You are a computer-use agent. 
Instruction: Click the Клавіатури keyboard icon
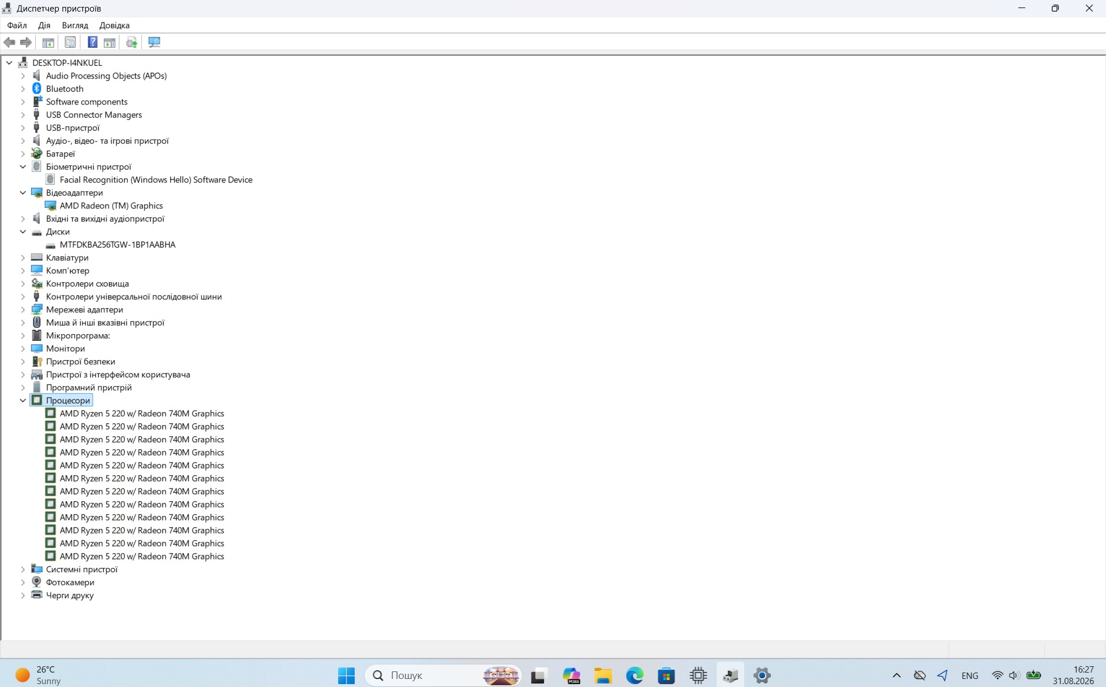click(37, 257)
